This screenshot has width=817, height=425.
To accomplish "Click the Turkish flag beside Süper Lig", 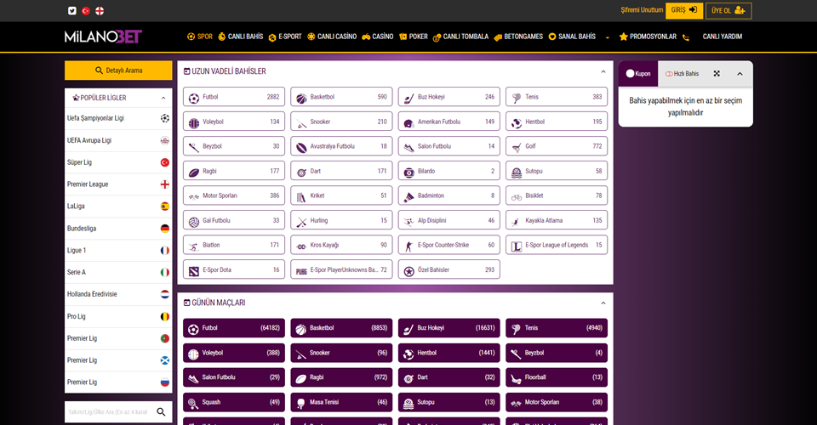I will [164, 162].
